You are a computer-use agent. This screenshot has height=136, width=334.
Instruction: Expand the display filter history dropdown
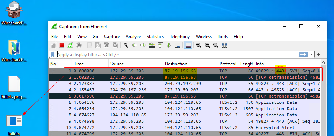point(312,54)
